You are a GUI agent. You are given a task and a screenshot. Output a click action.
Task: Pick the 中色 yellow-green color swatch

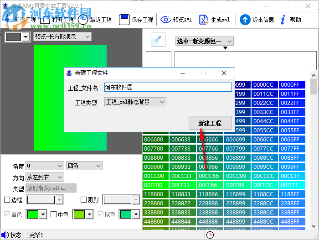click(79, 214)
